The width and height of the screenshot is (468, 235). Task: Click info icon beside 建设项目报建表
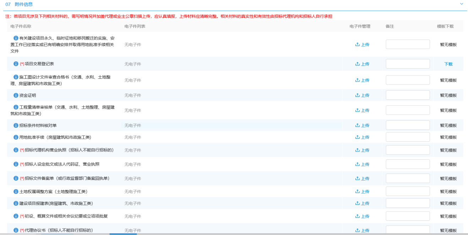[x=16, y=203]
